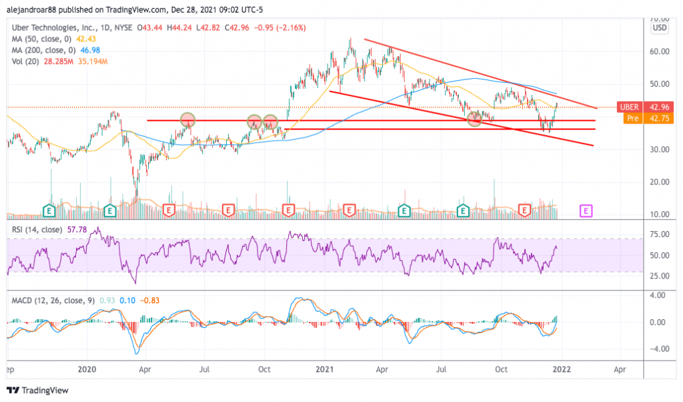This screenshot has height=402, width=683.
Task: Click the red earnings marker in February 2021
Action: 349,211
